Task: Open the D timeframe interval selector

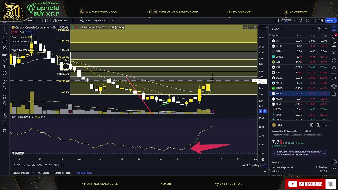Action: pyautogui.click(x=38, y=20)
